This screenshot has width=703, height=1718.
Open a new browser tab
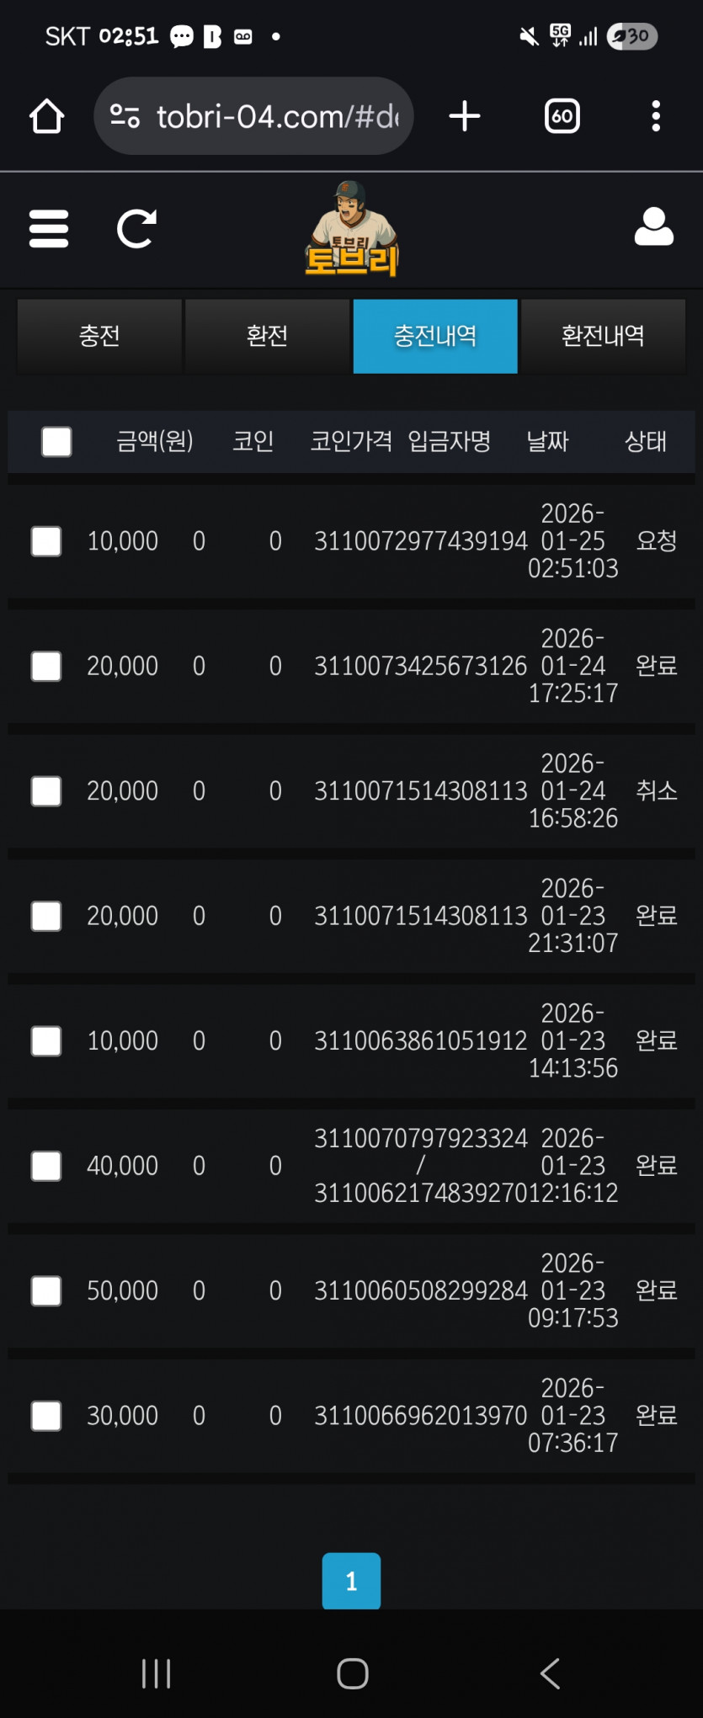(x=465, y=116)
